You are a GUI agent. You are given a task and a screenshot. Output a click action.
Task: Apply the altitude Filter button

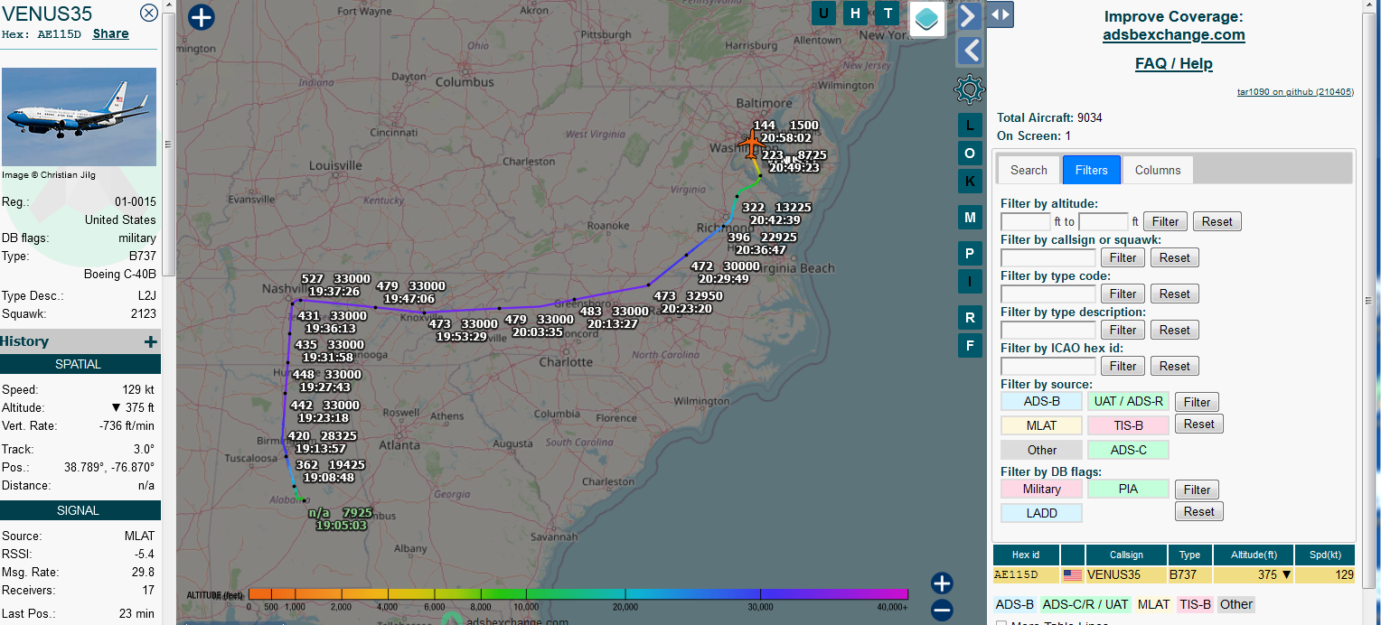tap(1165, 221)
